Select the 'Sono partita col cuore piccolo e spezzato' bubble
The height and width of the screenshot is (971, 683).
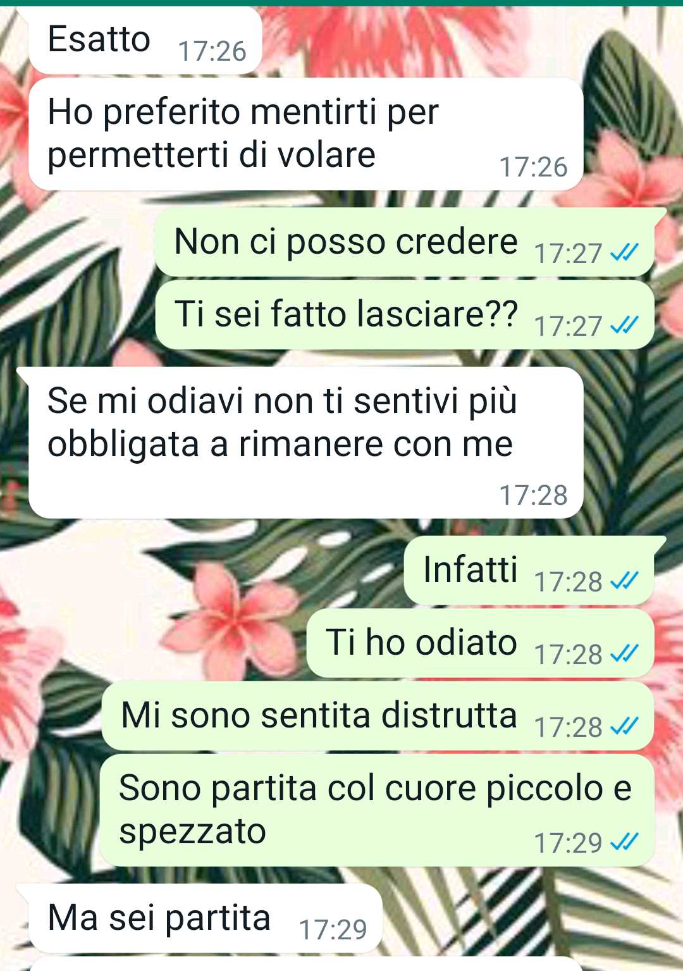point(377,810)
